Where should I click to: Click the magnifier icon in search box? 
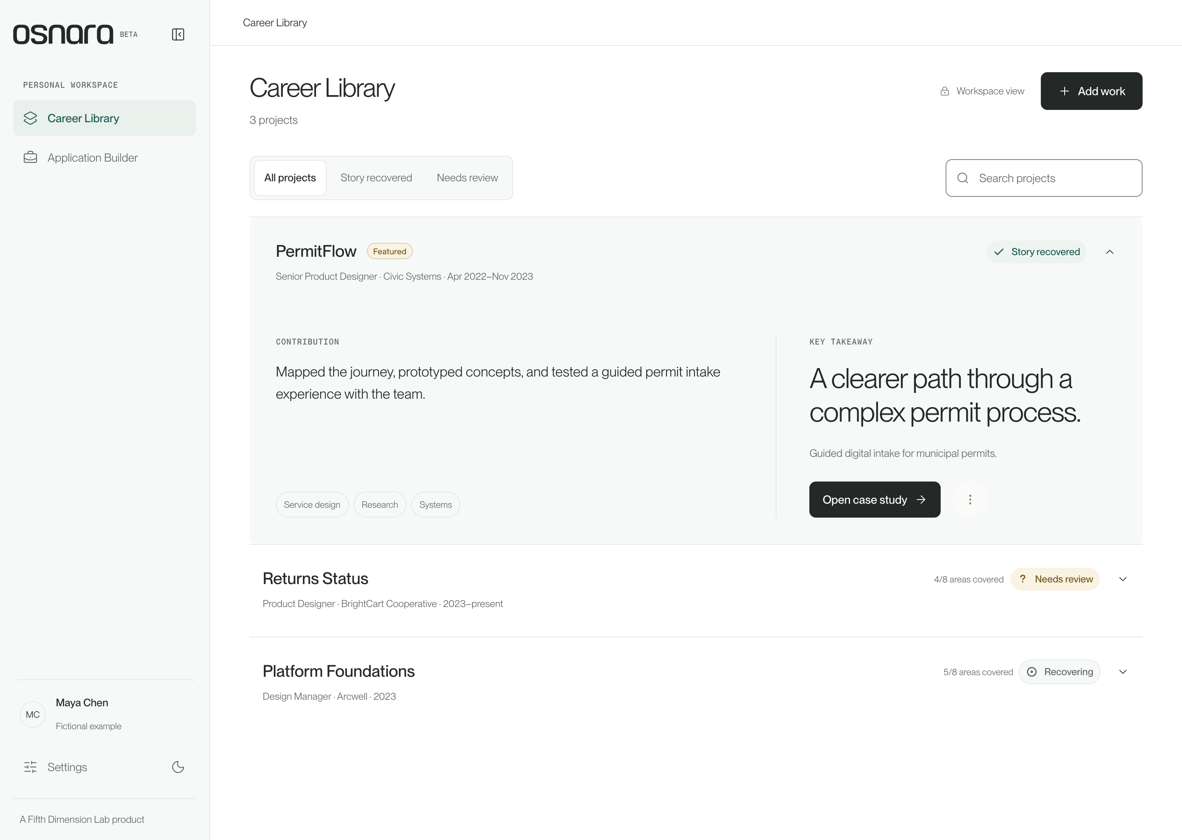pyautogui.click(x=962, y=178)
